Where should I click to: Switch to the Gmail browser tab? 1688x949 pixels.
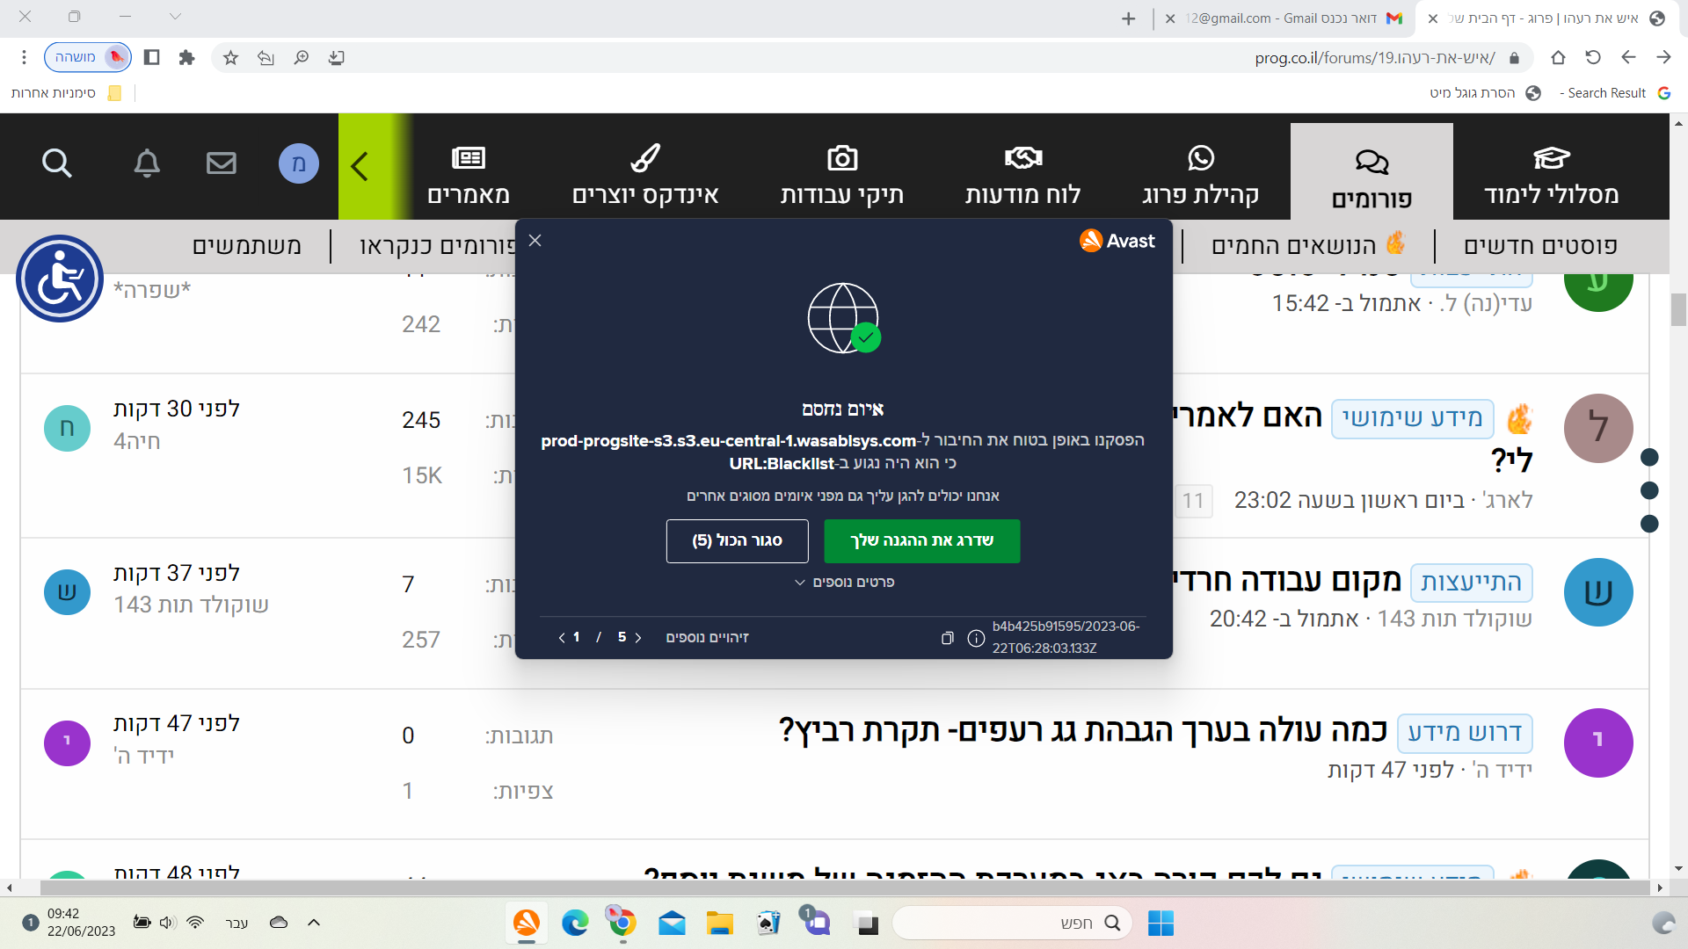click(x=1292, y=18)
